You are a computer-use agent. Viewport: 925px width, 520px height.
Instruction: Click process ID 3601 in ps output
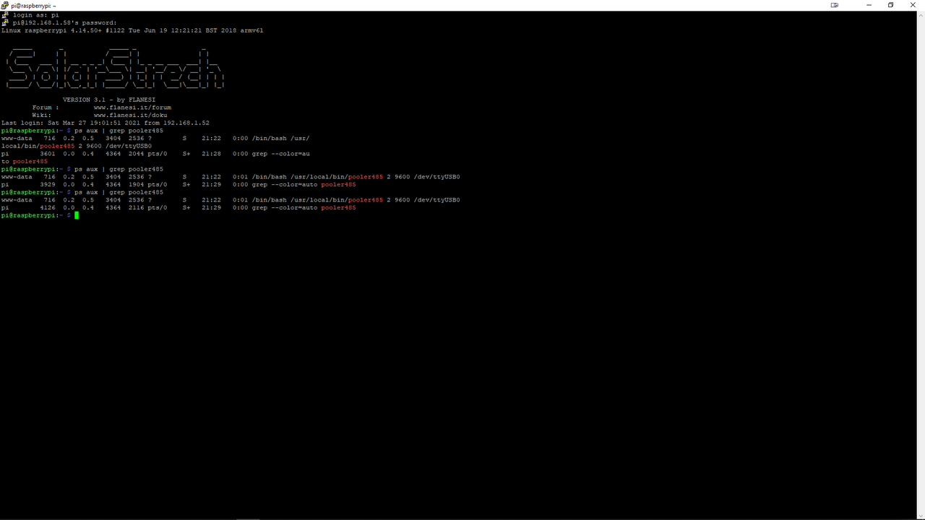(x=48, y=154)
